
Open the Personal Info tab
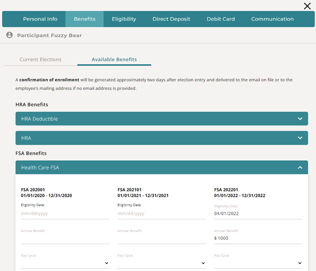[40, 19]
